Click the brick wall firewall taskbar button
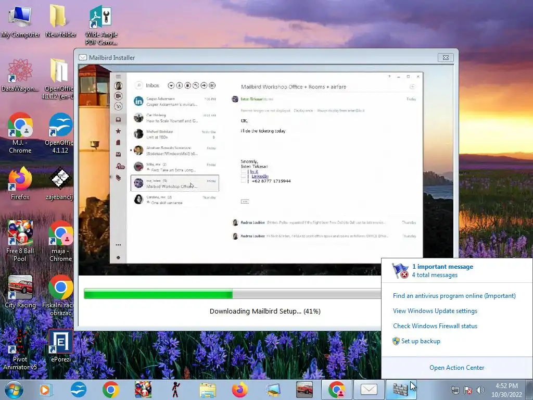The height and width of the screenshot is (400, 533). click(x=401, y=390)
